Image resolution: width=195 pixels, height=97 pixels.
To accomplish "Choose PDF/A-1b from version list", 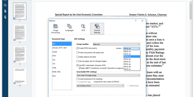I will pos(132,54).
